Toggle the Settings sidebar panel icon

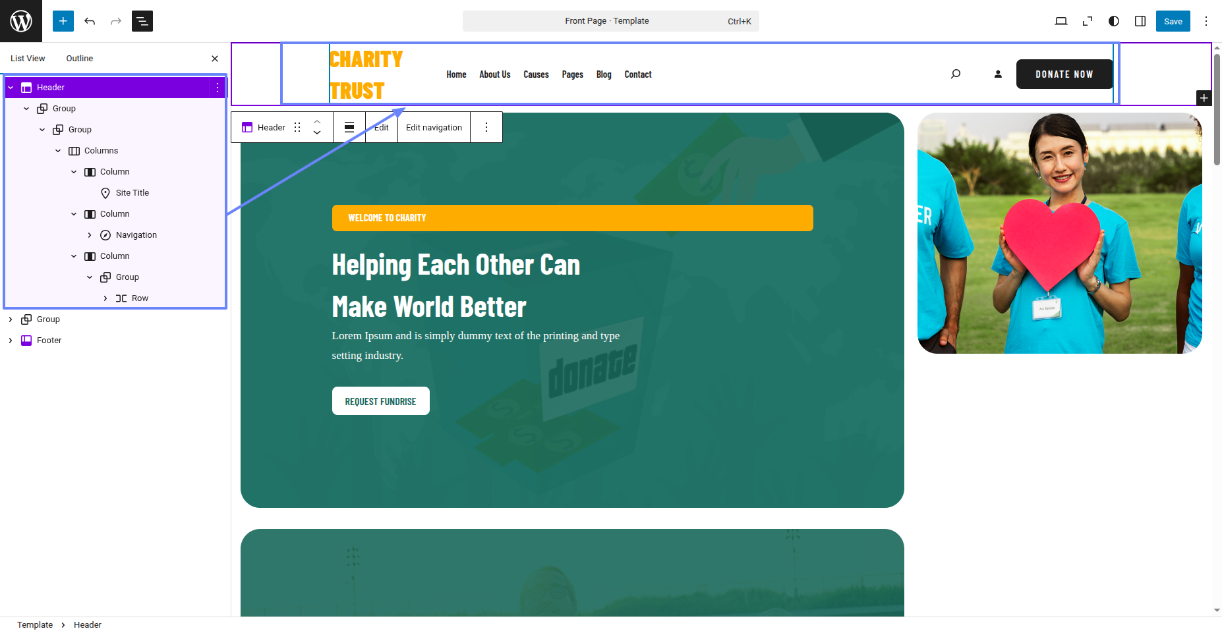1140,21
